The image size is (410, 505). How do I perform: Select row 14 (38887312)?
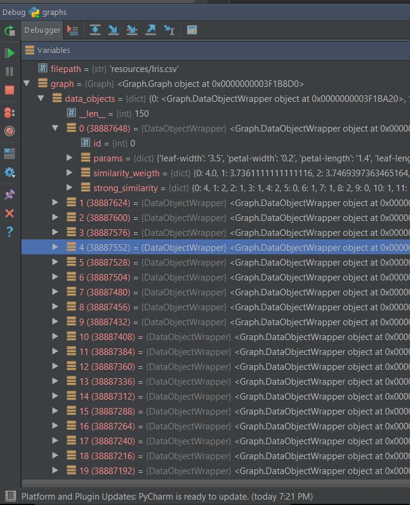[x=215, y=396]
